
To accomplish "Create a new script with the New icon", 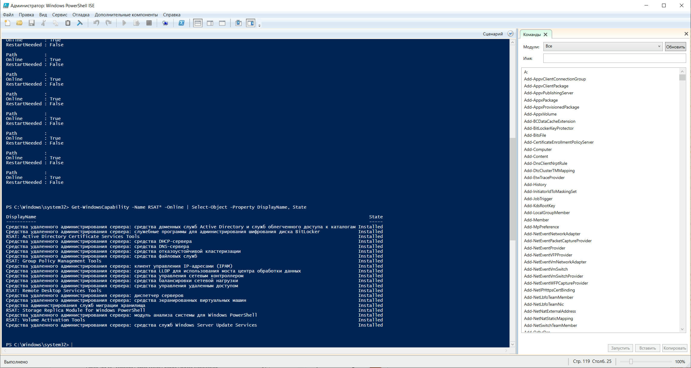I will (x=8, y=23).
